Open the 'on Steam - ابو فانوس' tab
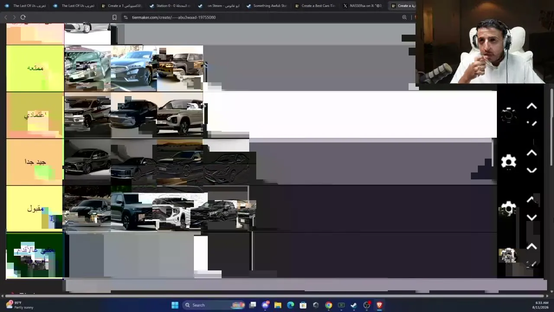 [x=219, y=6]
